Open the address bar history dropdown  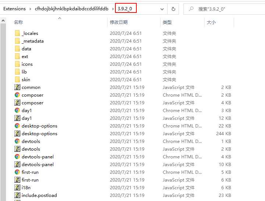coord(162,8)
